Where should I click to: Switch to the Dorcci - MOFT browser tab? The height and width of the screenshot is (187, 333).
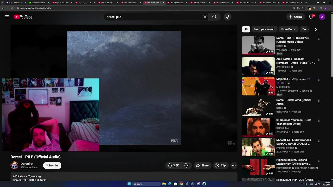point(109,3)
